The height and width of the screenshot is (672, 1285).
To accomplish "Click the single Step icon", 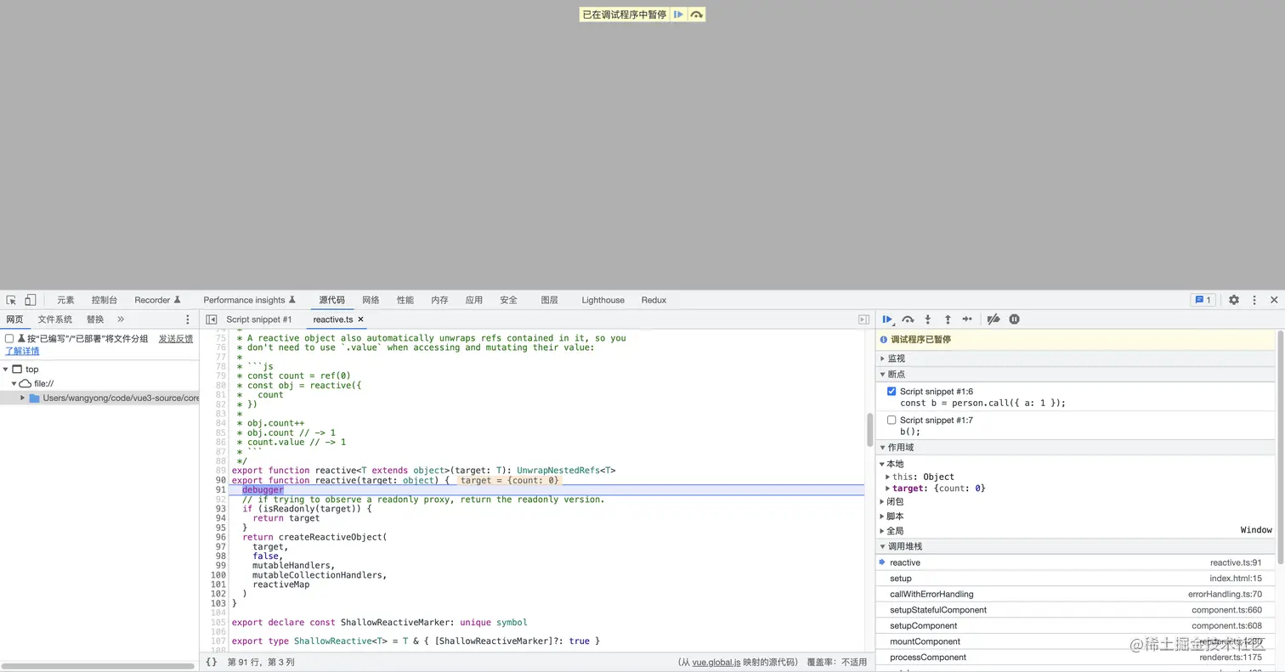I will (967, 319).
